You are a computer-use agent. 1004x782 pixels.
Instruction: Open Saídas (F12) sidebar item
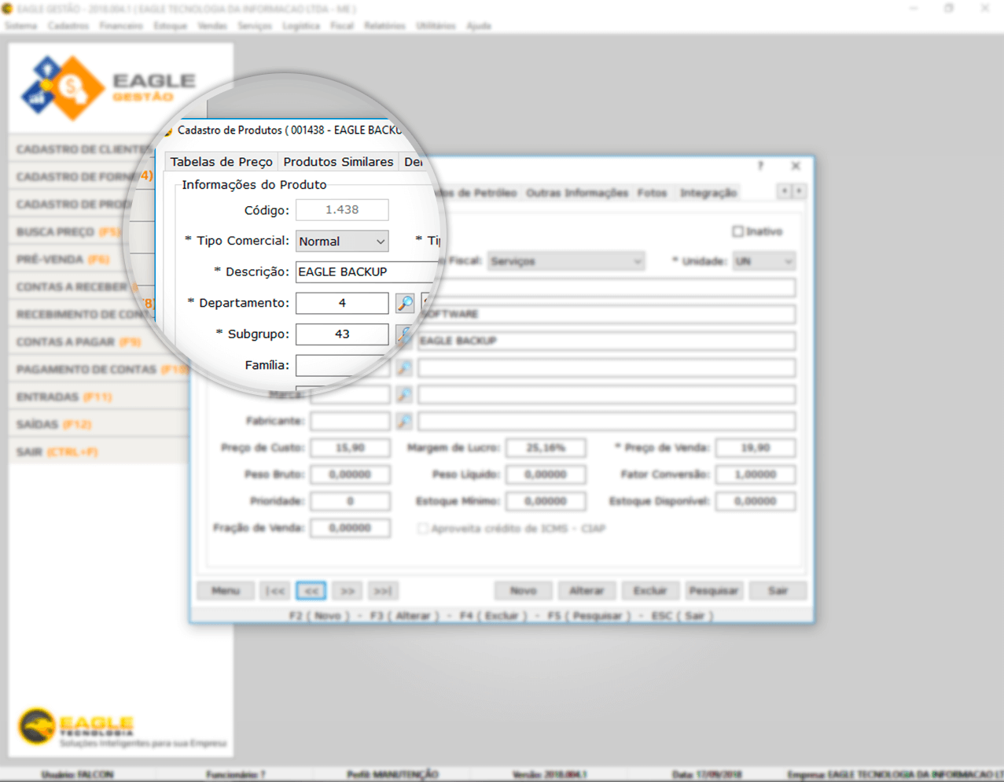99,424
